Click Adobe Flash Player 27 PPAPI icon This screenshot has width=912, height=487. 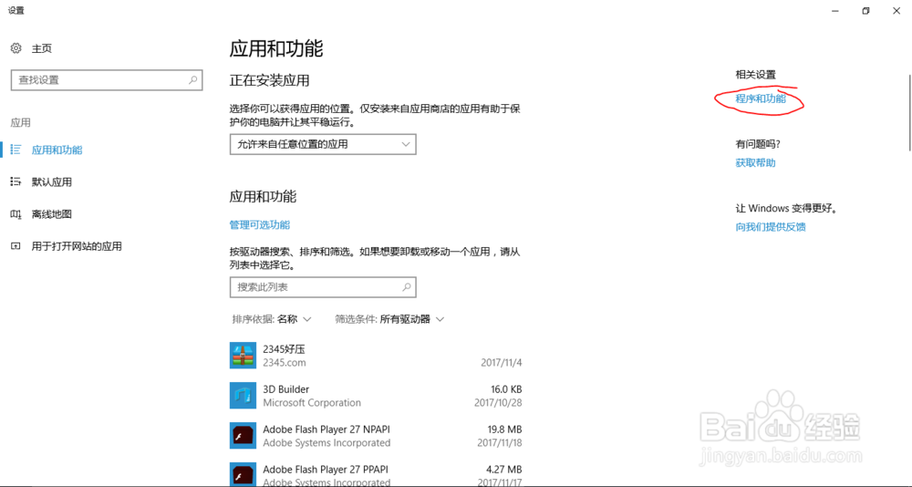pyautogui.click(x=243, y=475)
